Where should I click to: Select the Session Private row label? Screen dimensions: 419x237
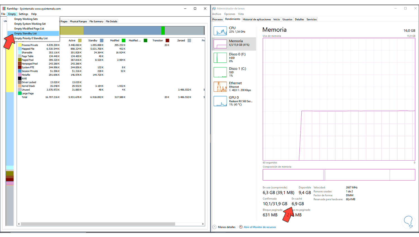pos(30,71)
